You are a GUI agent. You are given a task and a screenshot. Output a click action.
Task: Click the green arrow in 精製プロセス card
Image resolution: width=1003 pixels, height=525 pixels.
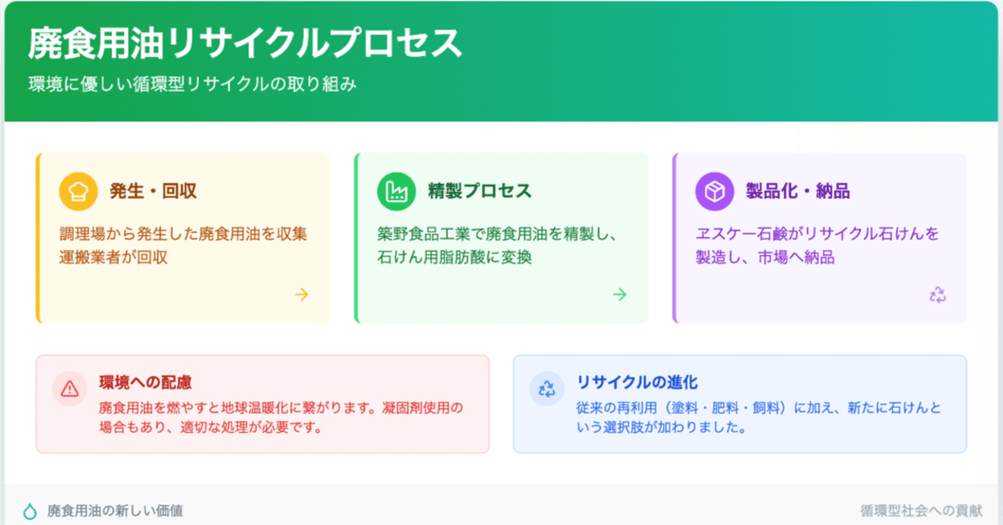pos(619,294)
